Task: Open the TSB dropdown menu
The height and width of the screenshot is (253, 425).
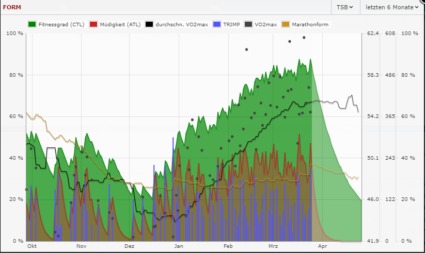Action: [x=345, y=7]
